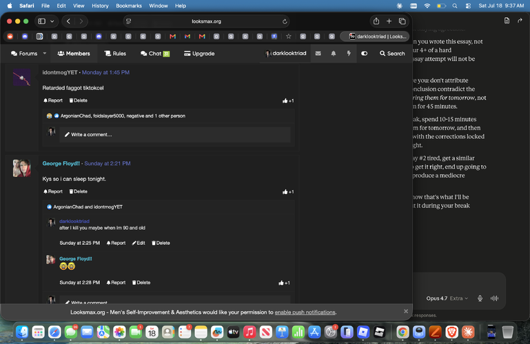
Task: Dismiss the push notification banner
Action: point(406,311)
